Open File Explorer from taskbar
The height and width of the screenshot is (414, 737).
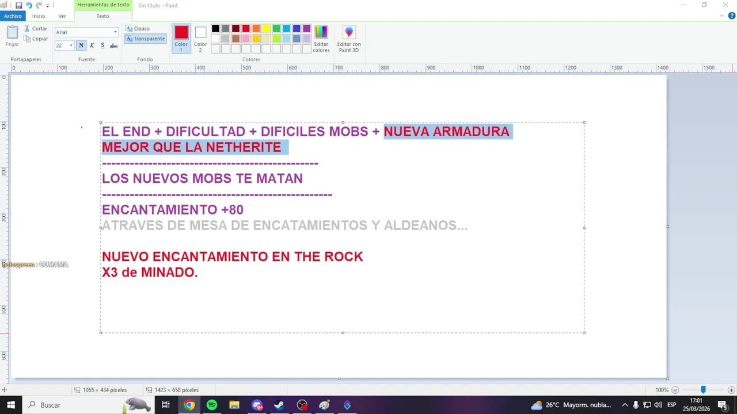(x=234, y=405)
